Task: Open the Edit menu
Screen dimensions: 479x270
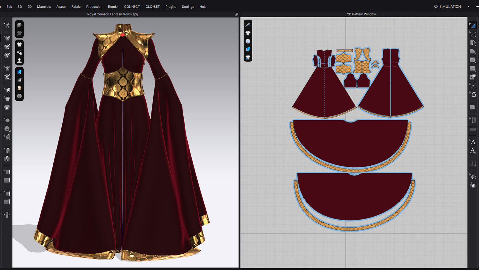Action: pyautogui.click(x=9, y=6)
